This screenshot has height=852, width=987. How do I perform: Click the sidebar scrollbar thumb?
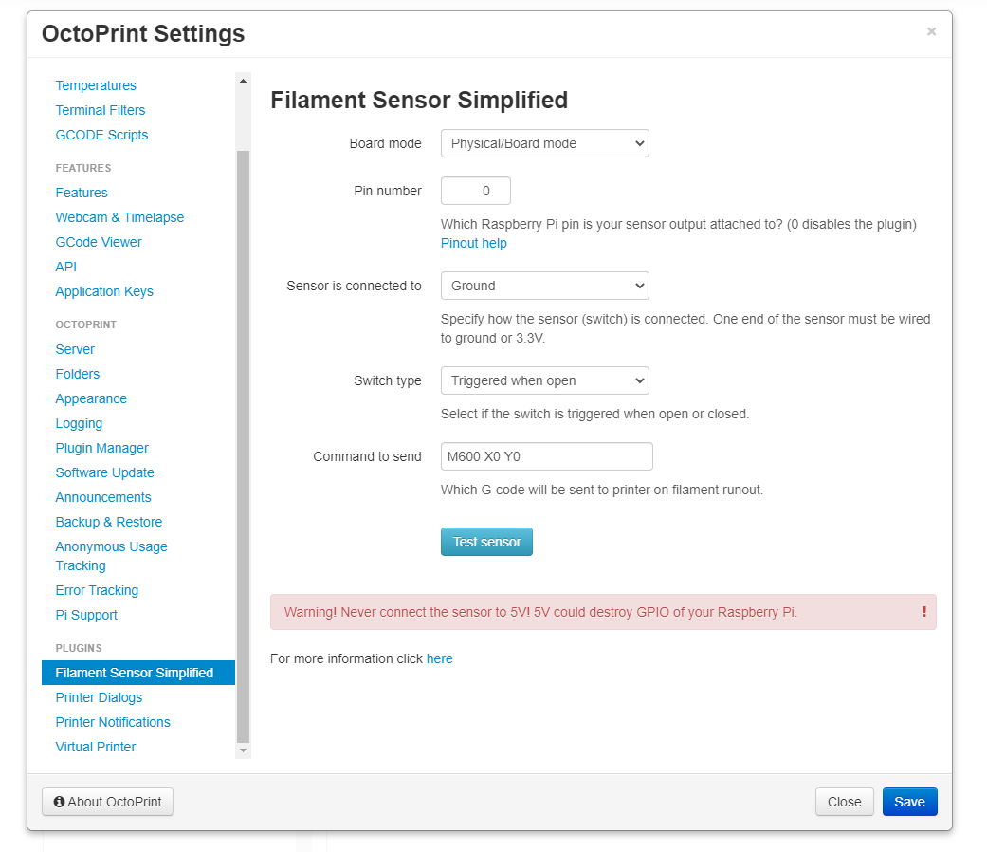pos(243,447)
